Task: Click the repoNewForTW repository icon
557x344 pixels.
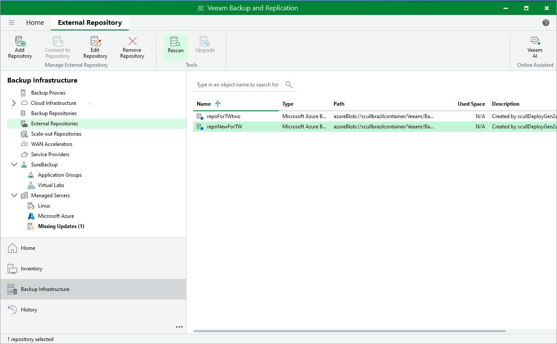Action: [x=200, y=127]
